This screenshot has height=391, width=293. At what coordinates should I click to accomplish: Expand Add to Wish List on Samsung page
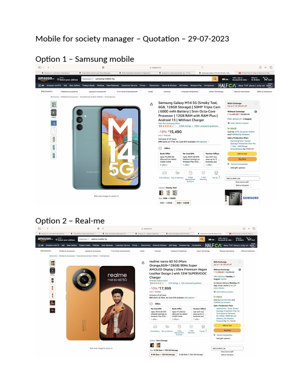(x=242, y=178)
